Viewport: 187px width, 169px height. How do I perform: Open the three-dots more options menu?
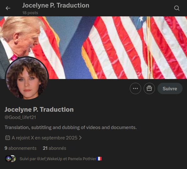pos(135,88)
